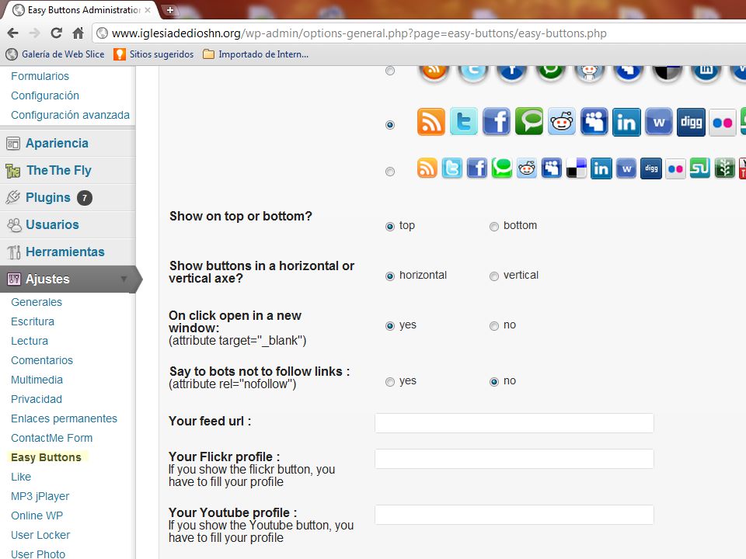Click the big green Technorati speech bubble icon
This screenshot has height=559, width=746.
[x=528, y=122]
